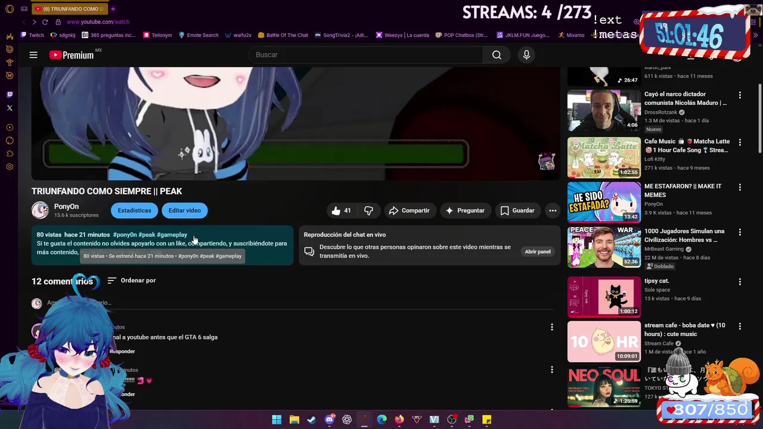The height and width of the screenshot is (429, 763).
Task: Click the site lock icon in address bar
Action: (x=58, y=22)
